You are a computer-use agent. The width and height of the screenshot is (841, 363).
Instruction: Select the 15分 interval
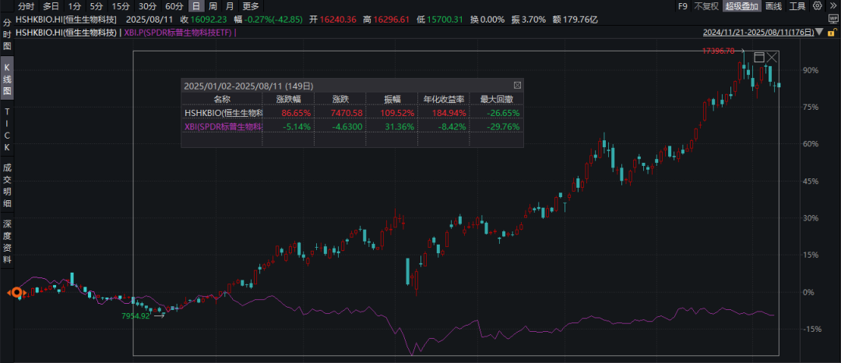(120, 6)
